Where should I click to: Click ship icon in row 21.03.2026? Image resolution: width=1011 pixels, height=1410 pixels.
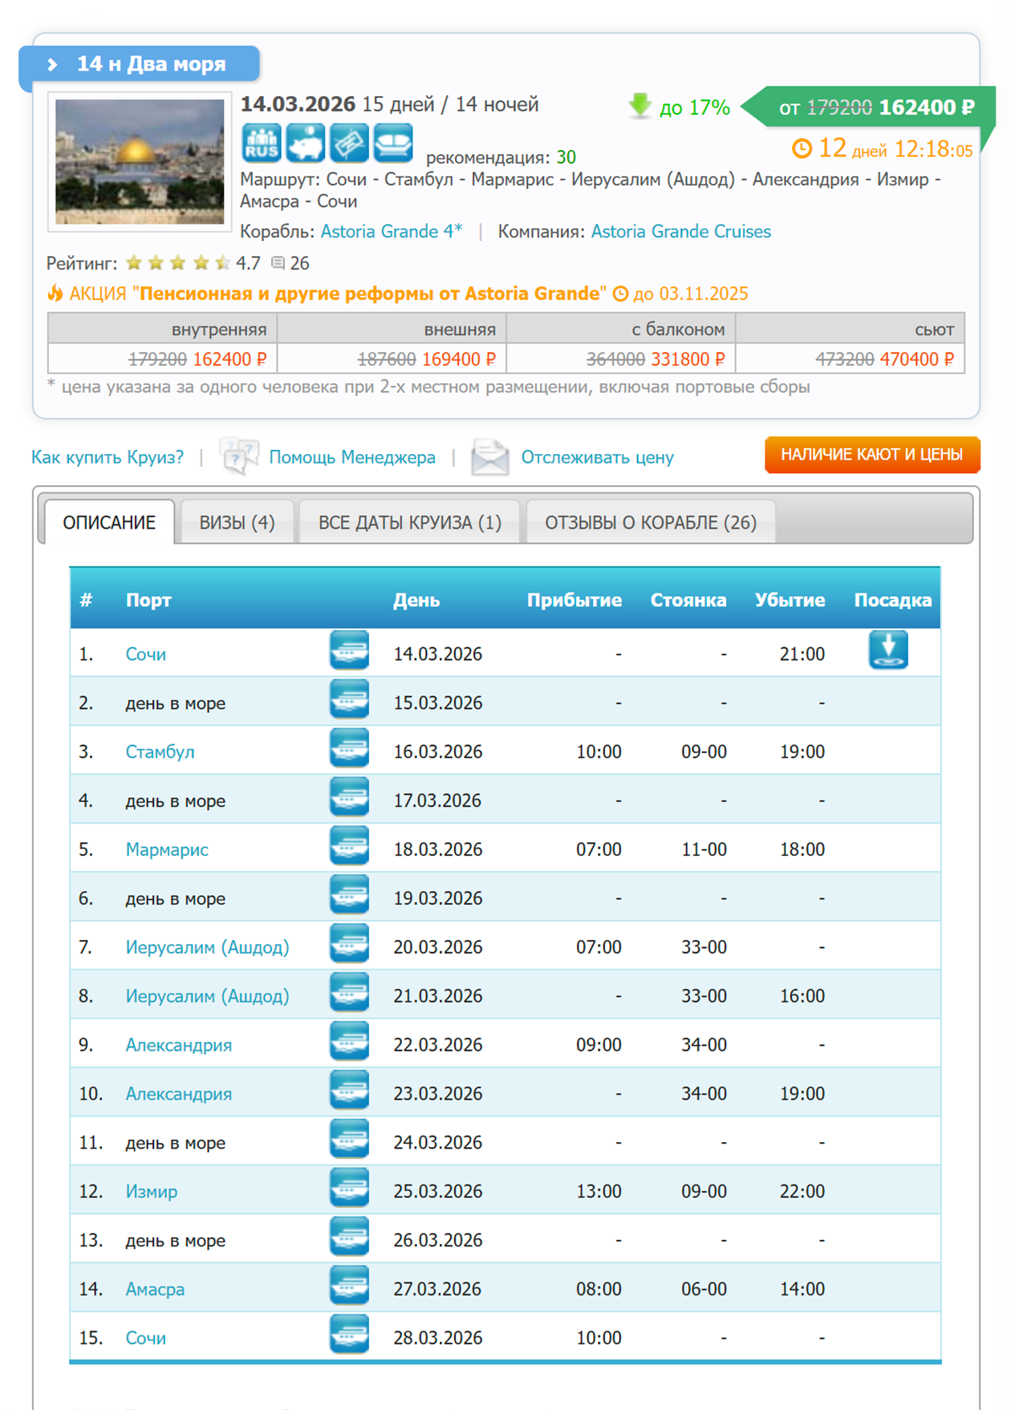pyautogui.click(x=349, y=993)
